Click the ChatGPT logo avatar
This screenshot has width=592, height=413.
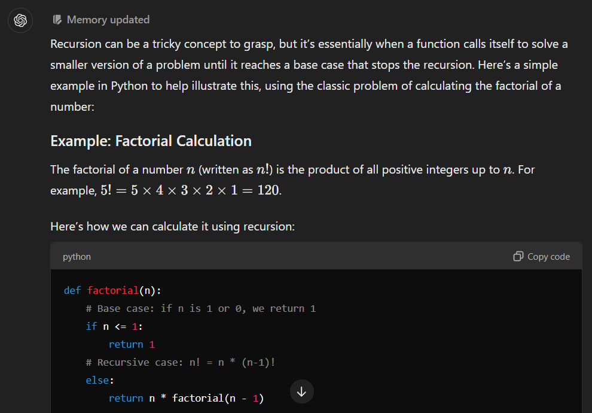pyautogui.click(x=20, y=20)
